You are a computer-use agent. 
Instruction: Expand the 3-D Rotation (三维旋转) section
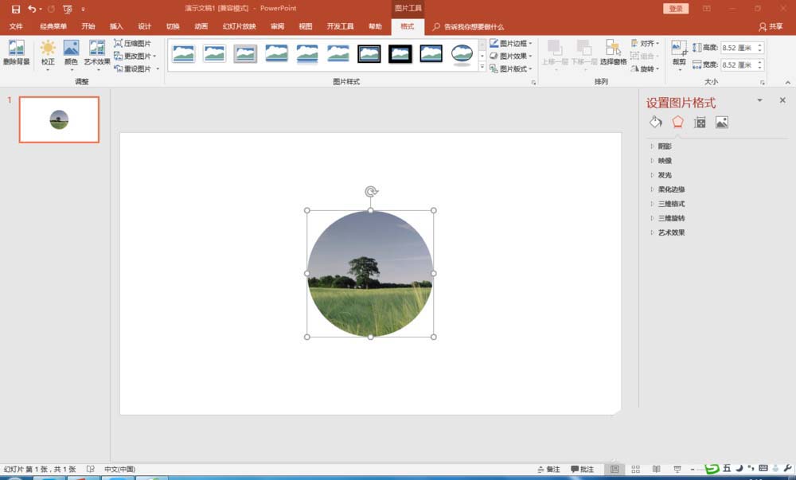click(x=668, y=218)
